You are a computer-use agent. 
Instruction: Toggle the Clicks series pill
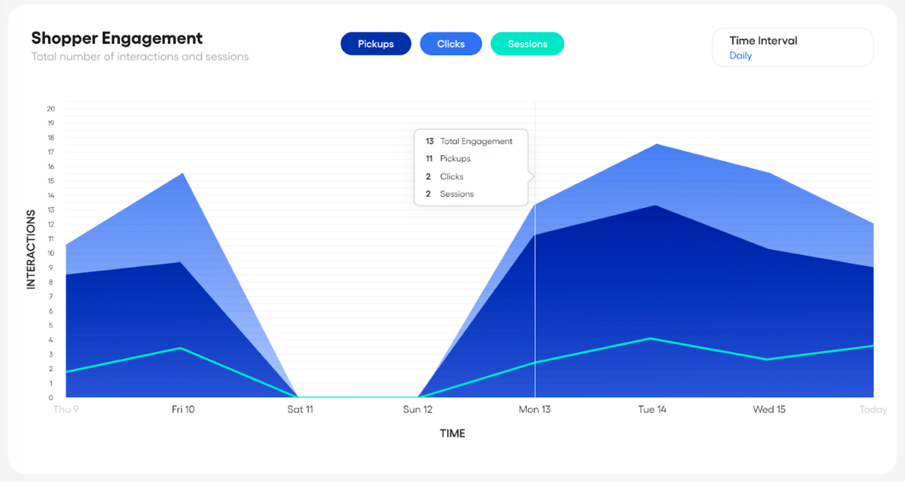[451, 44]
